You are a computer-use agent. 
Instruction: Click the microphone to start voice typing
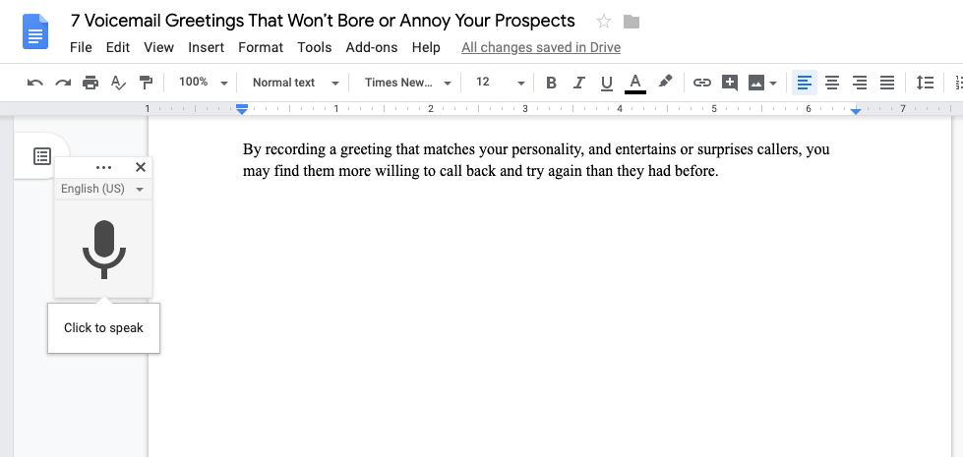tap(104, 249)
